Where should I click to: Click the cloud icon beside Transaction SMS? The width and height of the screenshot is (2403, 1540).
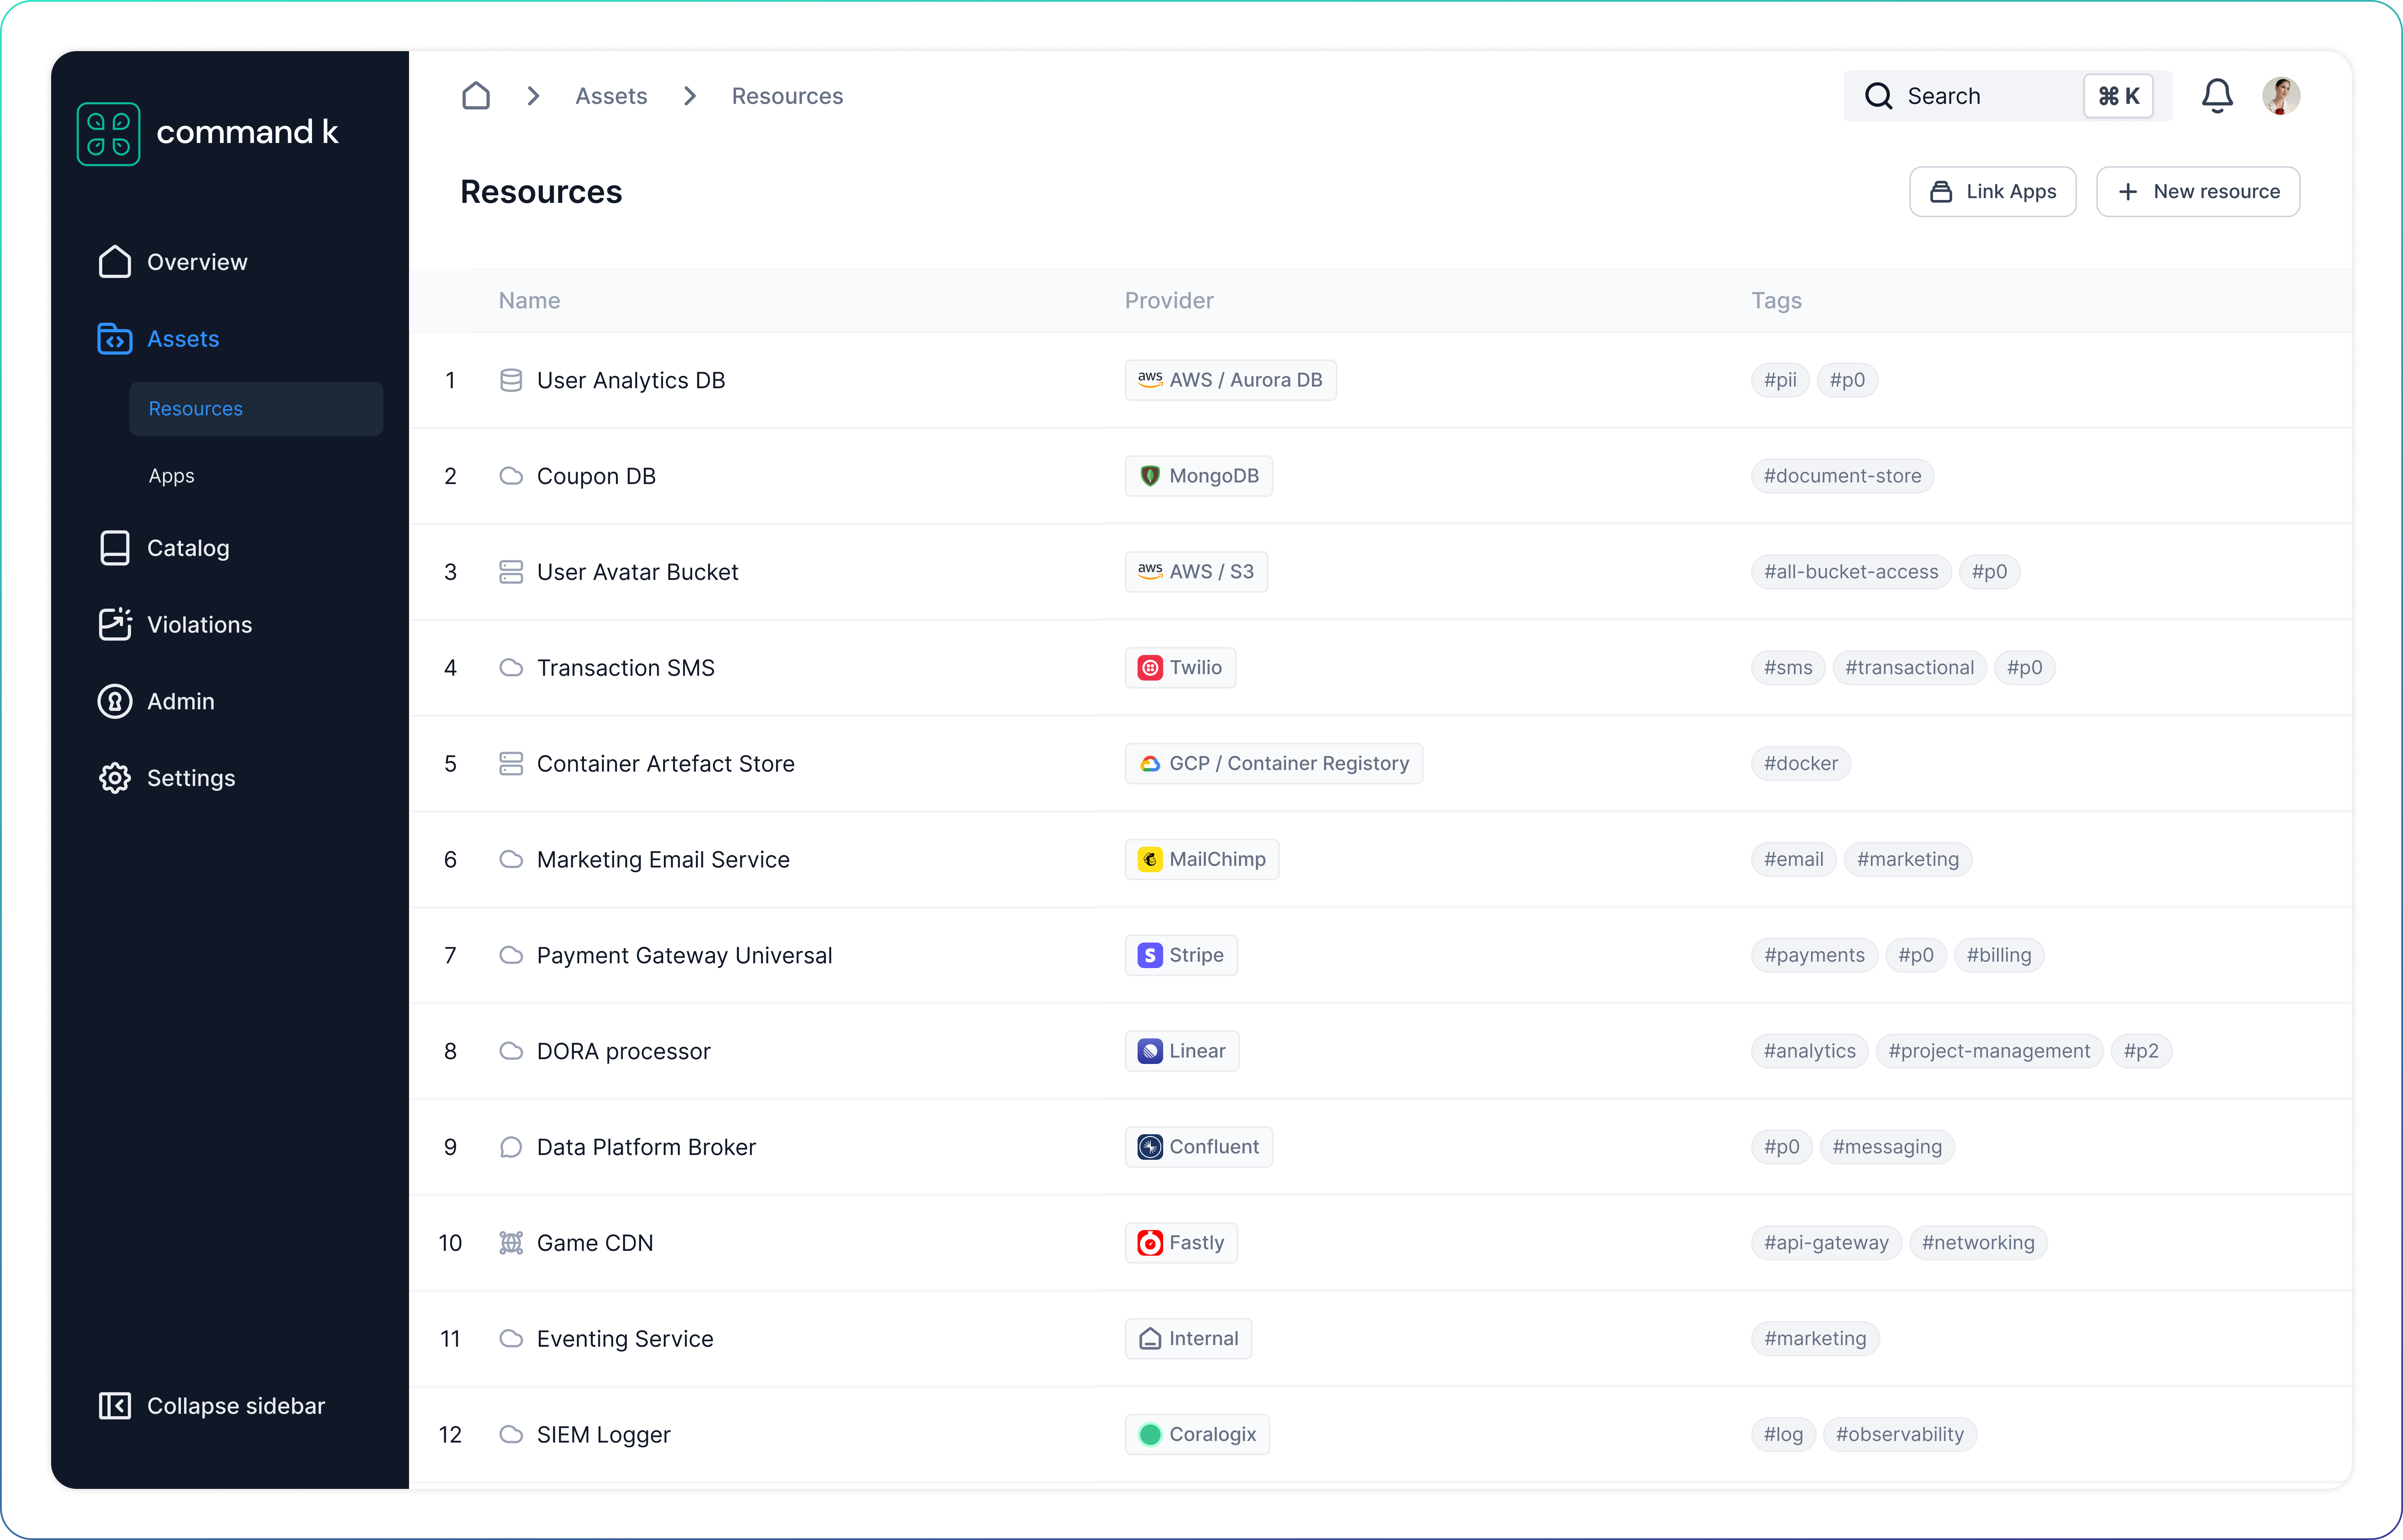point(511,668)
